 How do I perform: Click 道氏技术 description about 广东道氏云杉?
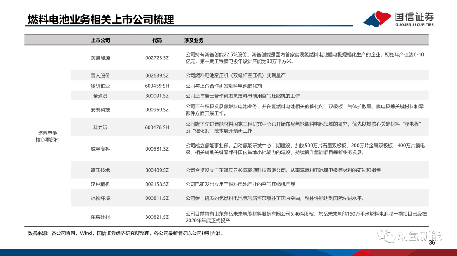pyautogui.click(x=283, y=170)
